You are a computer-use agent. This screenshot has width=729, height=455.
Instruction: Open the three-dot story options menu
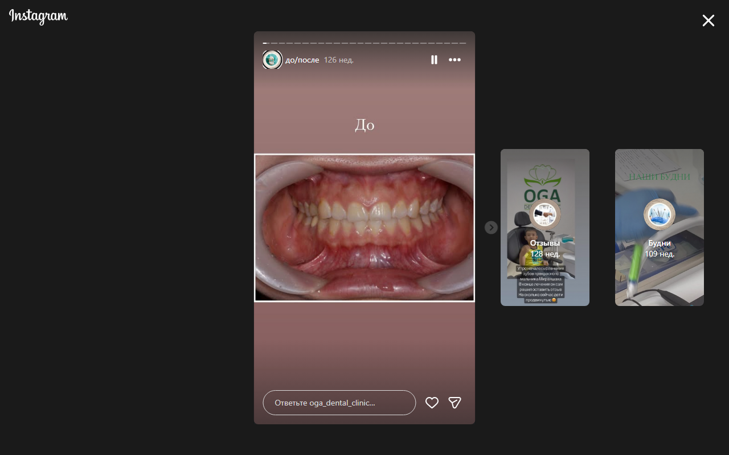pos(454,60)
